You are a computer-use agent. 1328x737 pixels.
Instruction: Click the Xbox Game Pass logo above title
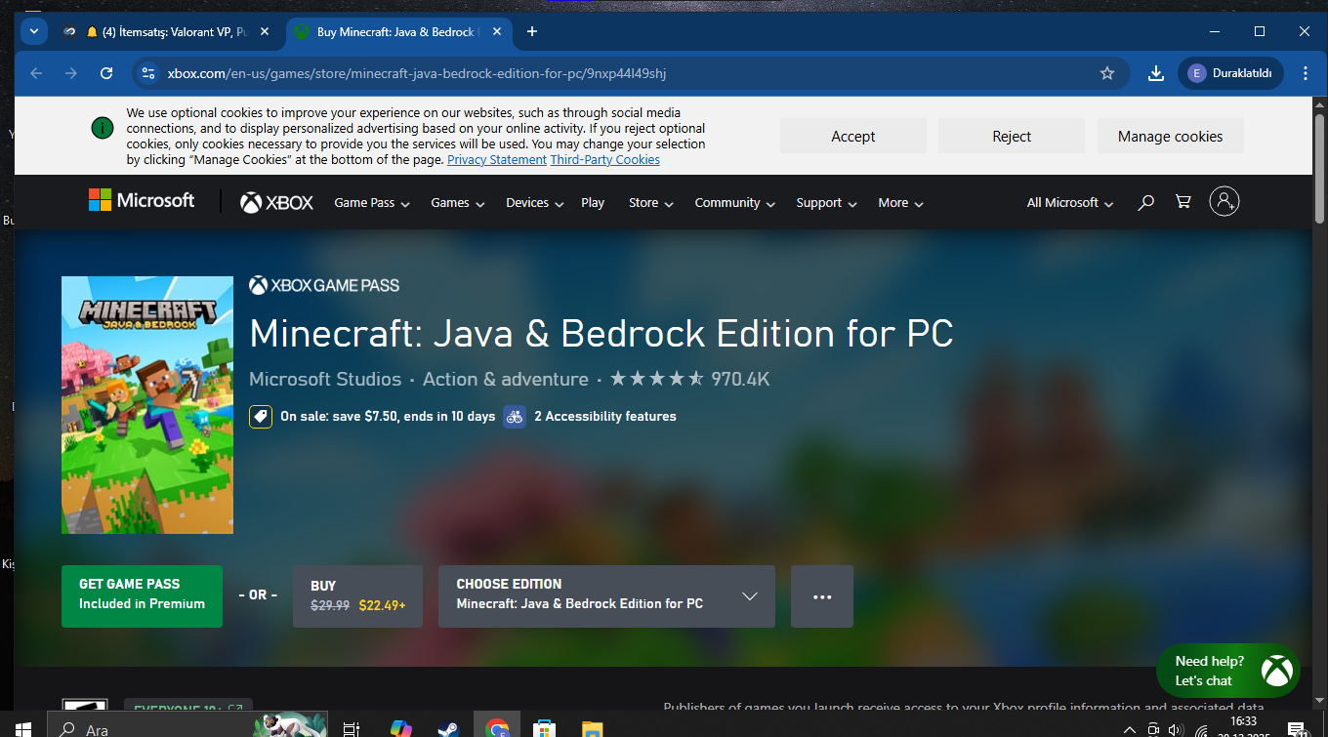point(324,285)
